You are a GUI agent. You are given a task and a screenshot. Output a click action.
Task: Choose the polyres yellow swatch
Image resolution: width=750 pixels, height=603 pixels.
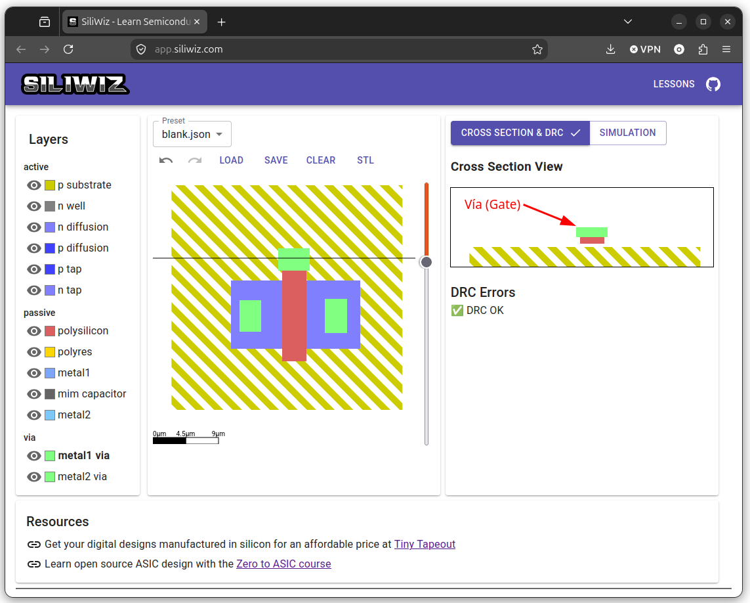(x=50, y=352)
